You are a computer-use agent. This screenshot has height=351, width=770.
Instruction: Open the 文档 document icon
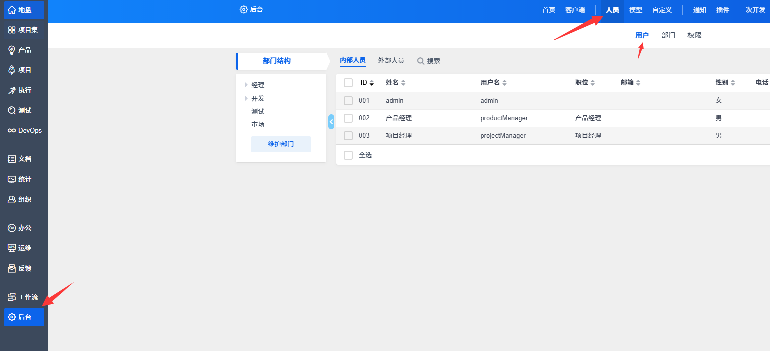[x=12, y=159]
